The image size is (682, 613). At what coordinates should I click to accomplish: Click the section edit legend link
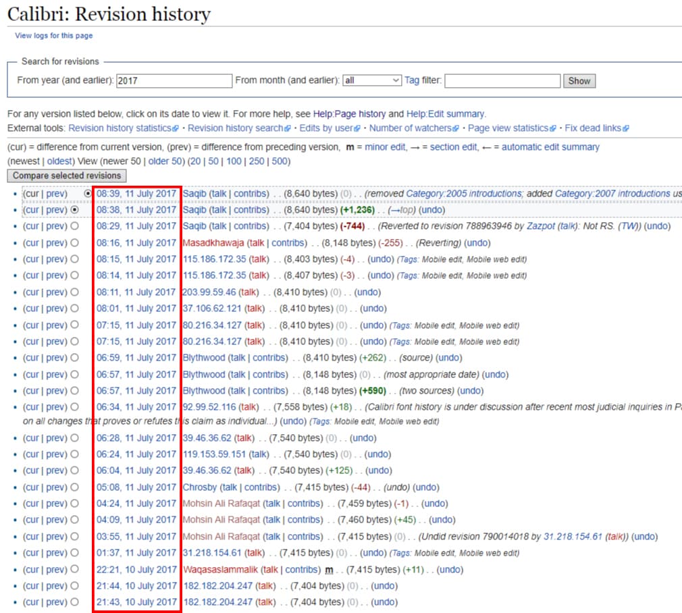(454, 147)
